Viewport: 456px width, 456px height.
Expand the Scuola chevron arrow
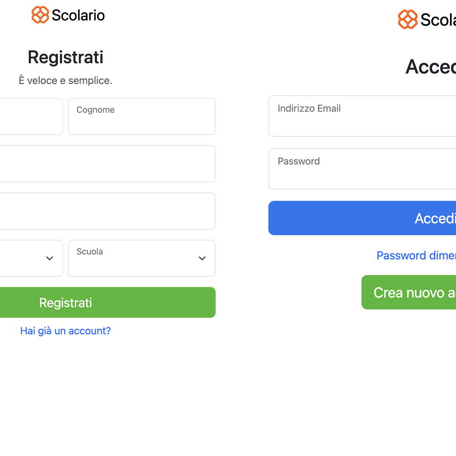point(202,258)
